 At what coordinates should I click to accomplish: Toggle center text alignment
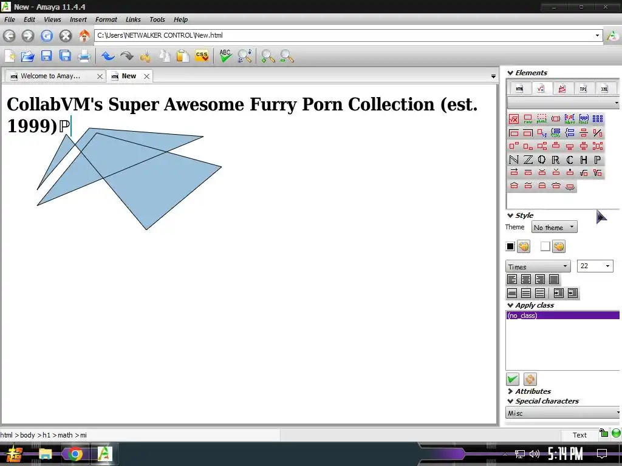[526, 279]
